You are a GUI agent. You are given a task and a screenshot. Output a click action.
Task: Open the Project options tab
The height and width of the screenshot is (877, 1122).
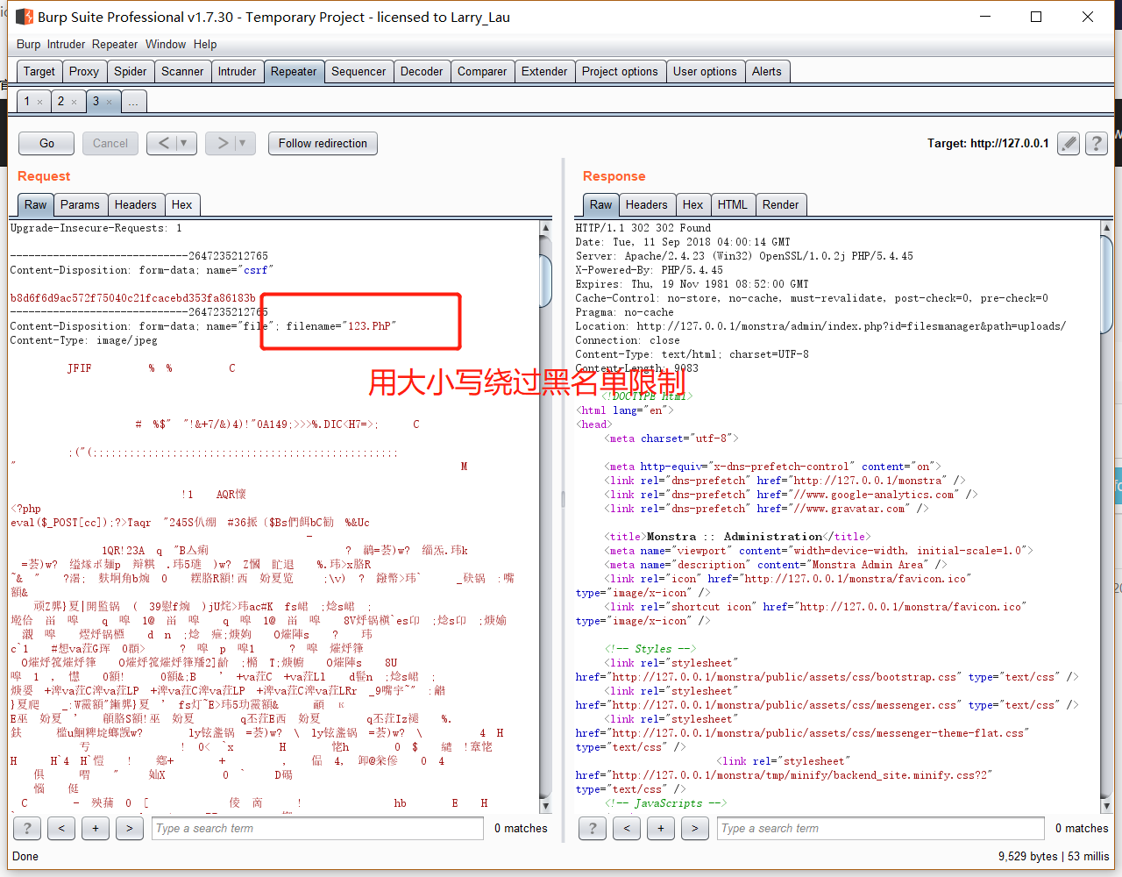coord(620,72)
